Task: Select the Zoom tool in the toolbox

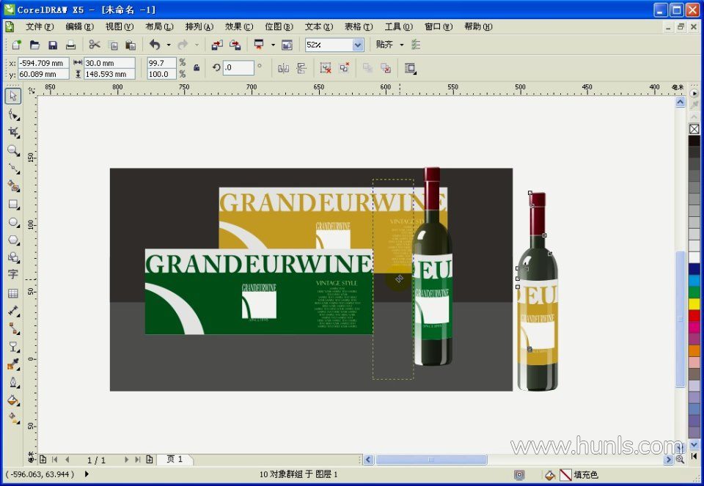Action: coord(13,150)
